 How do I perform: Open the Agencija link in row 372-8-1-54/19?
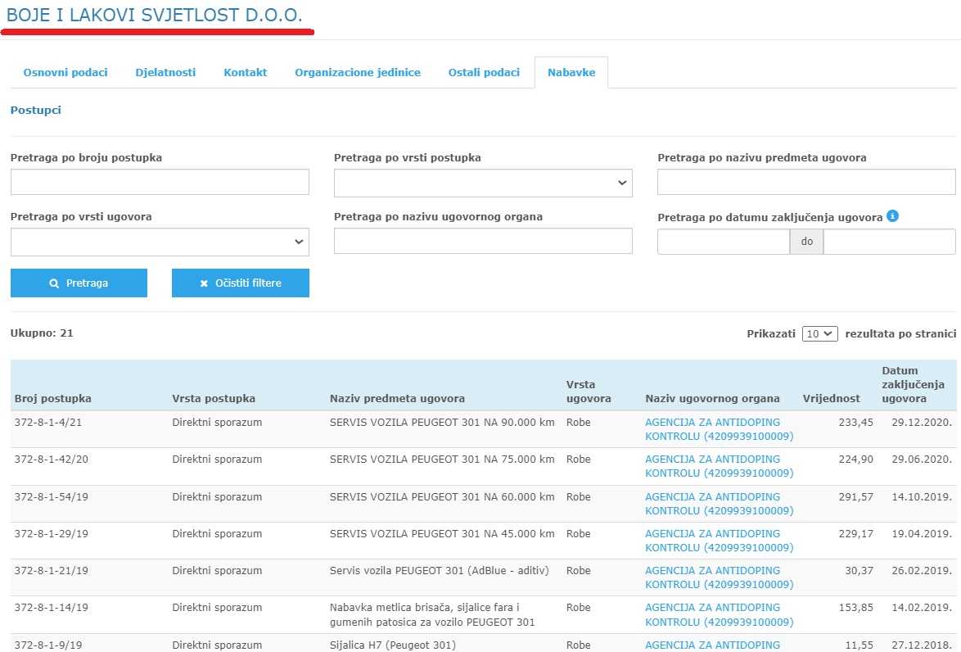(x=719, y=504)
